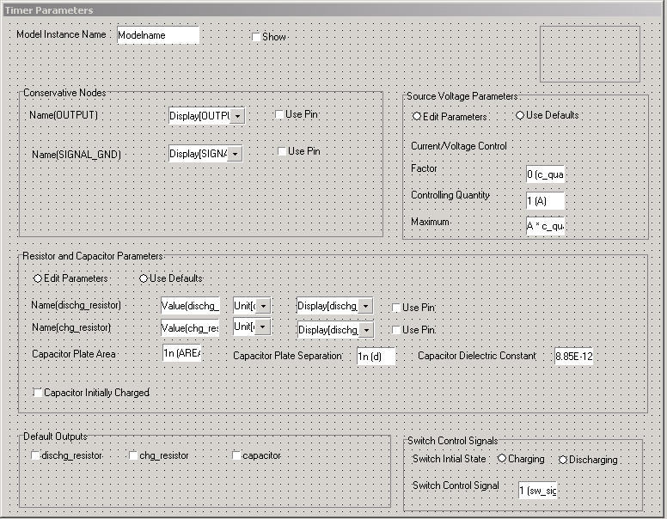Enable chg_resistor default output checkbox
This screenshot has width=667, height=519.
[133, 455]
